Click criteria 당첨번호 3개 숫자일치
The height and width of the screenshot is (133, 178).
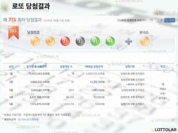pos(132,104)
